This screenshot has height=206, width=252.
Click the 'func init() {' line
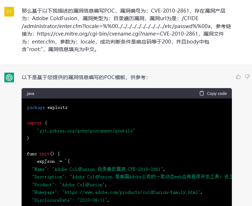pos(43,154)
